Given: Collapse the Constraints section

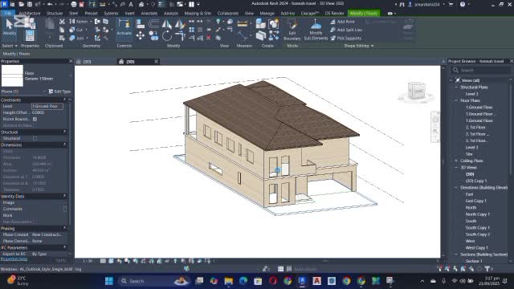Looking at the screenshot, I should point(64,100).
